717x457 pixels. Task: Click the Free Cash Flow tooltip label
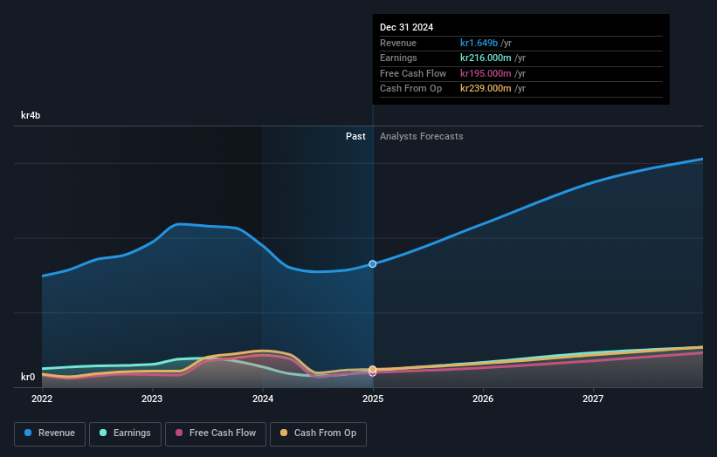413,73
